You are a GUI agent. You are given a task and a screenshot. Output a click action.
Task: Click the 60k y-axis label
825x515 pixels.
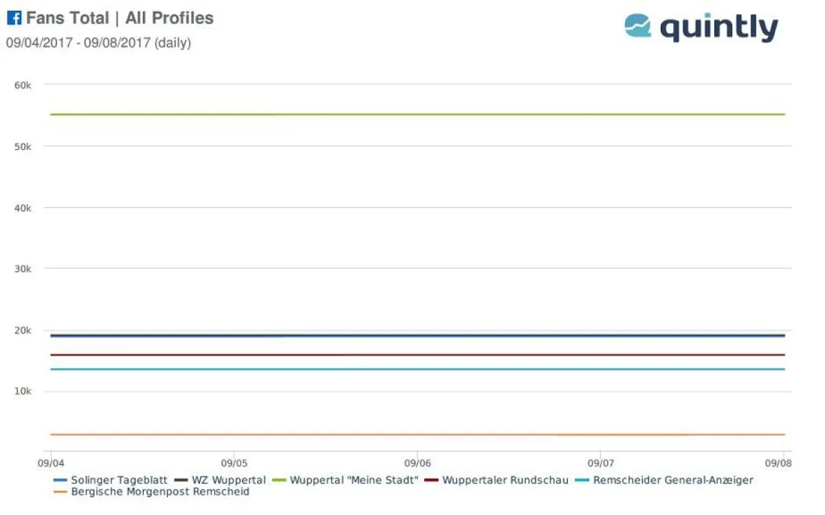coord(23,85)
